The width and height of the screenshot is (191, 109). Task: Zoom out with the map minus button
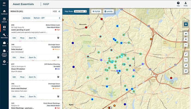pyautogui.click(x=186, y=45)
